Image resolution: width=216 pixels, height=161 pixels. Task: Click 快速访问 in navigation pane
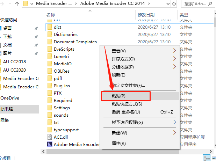9,20
